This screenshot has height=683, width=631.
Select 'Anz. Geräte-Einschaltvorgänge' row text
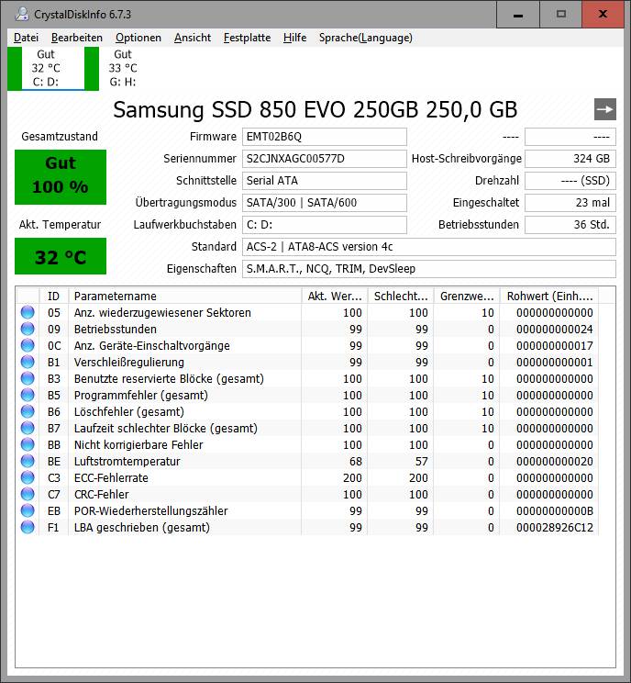point(152,346)
